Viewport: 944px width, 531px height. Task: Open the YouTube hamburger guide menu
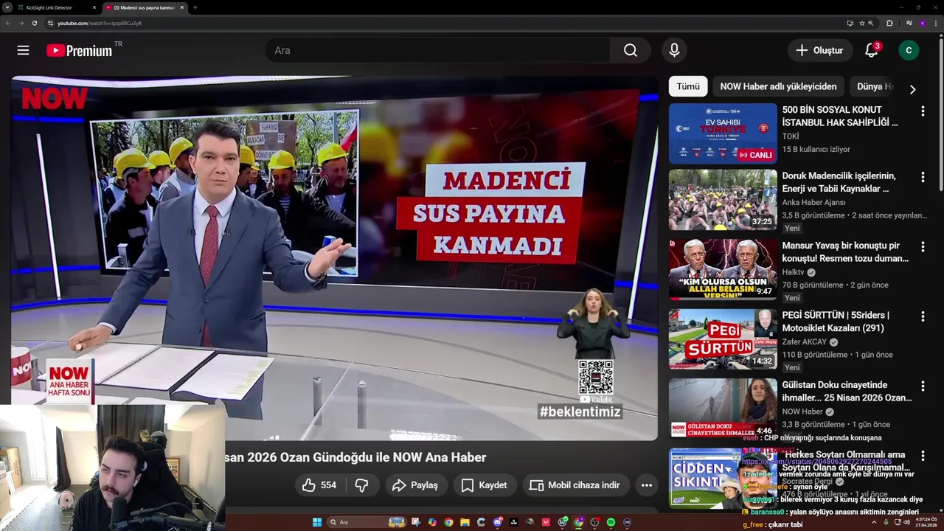23,50
